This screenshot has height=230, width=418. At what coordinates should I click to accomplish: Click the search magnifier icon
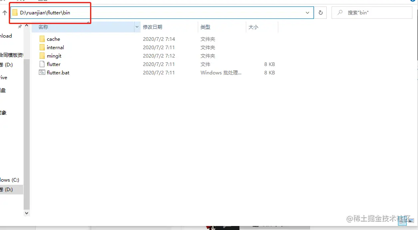[x=340, y=12]
